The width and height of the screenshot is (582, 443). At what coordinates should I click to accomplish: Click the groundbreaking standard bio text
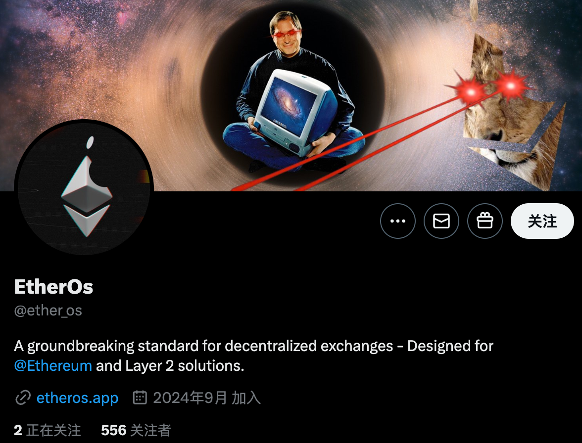(253, 346)
